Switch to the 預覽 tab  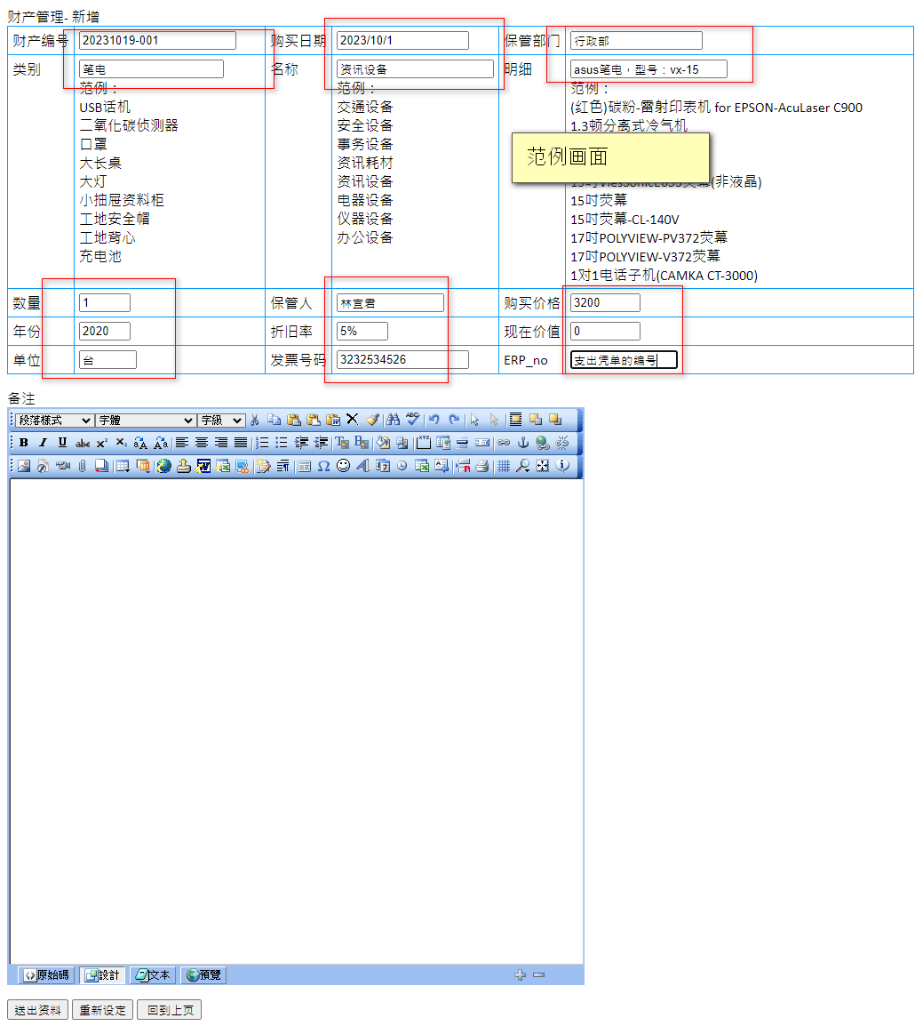(204, 975)
